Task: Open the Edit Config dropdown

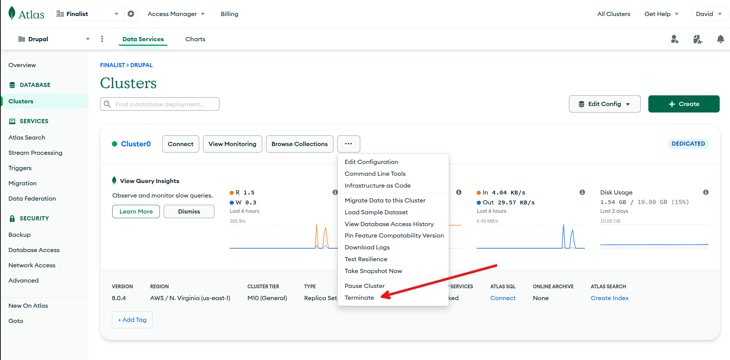Action: click(605, 104)
